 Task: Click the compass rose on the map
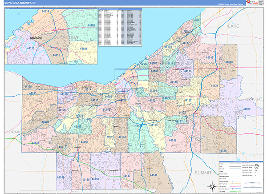[x=212, y=186]
